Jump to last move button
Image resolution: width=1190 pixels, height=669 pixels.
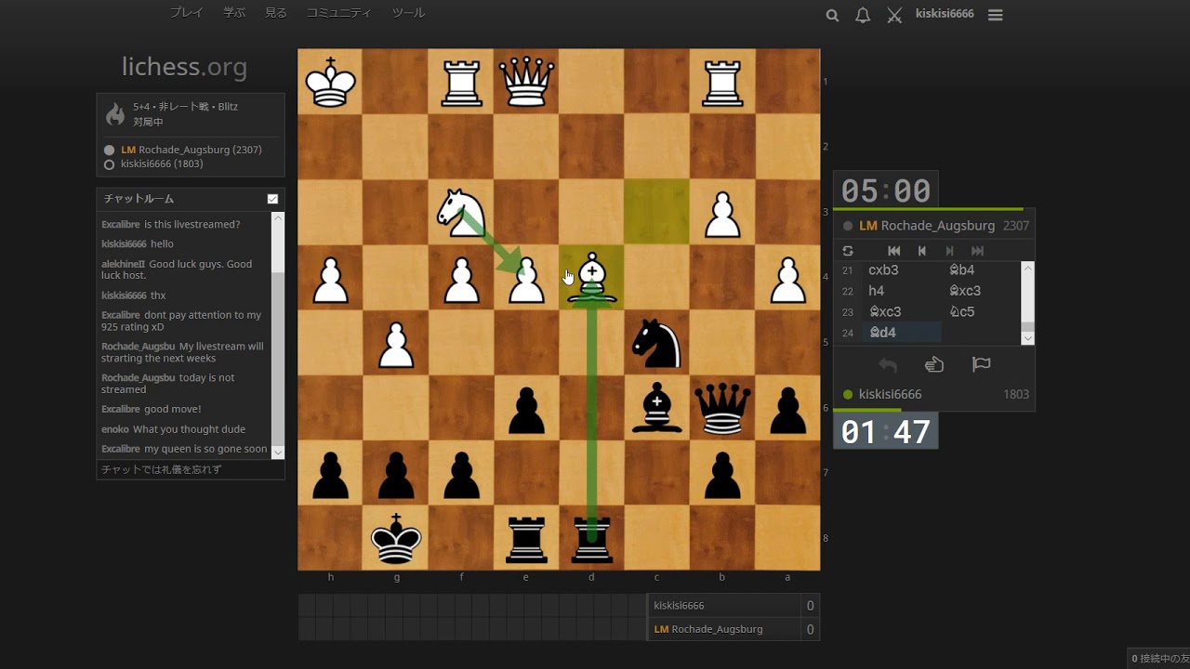click(977, 251)
